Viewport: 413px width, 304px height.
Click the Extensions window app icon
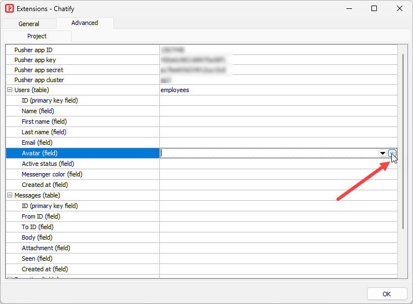click(x=9, y=8)
